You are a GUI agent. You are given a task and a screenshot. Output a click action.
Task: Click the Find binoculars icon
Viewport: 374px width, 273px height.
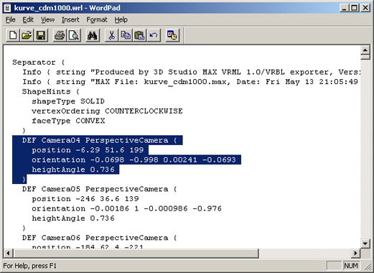pyautogui.click(x=93, y=35)
